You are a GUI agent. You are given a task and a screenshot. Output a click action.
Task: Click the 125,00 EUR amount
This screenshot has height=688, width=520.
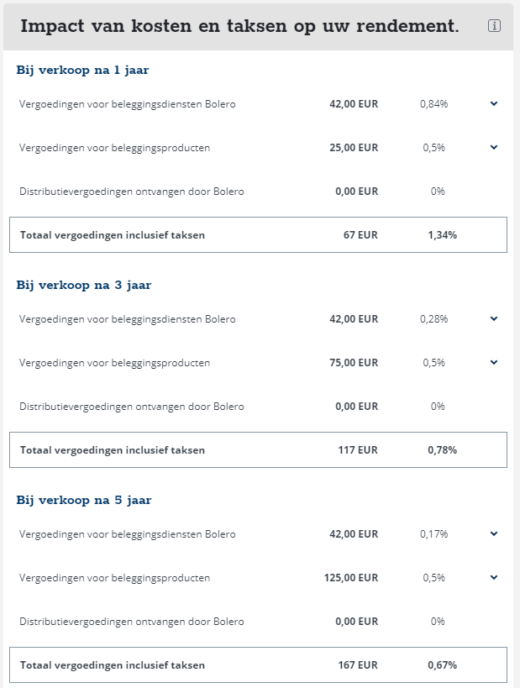(x=351, y=577)
